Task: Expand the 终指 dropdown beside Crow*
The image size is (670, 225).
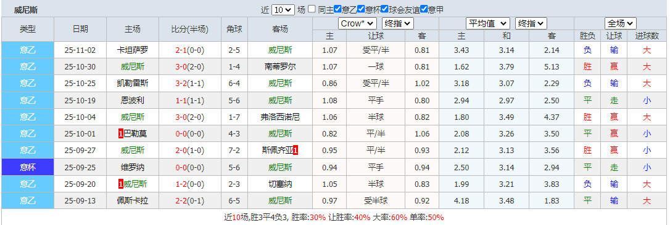Action: click(x=397, y=23)
